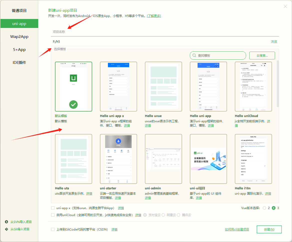Screen dimensions: 292x242
Task: Select the 支付宝云 radio button
Action: click(145, 215)
